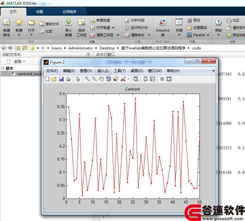Select the Pan hand tool
245x221 pixels.
101,79
